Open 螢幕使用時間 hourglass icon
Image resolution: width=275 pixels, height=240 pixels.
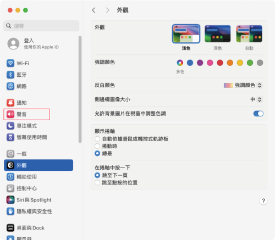coord(10,137)
